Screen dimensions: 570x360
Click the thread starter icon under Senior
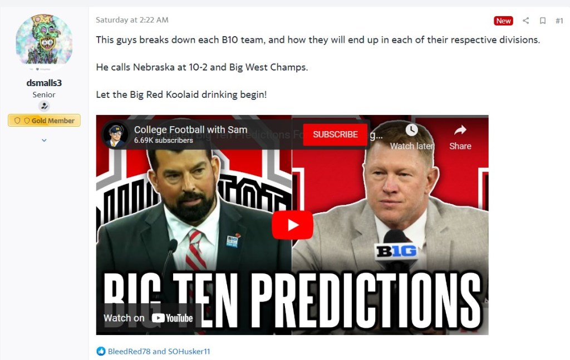click(44, 106)
